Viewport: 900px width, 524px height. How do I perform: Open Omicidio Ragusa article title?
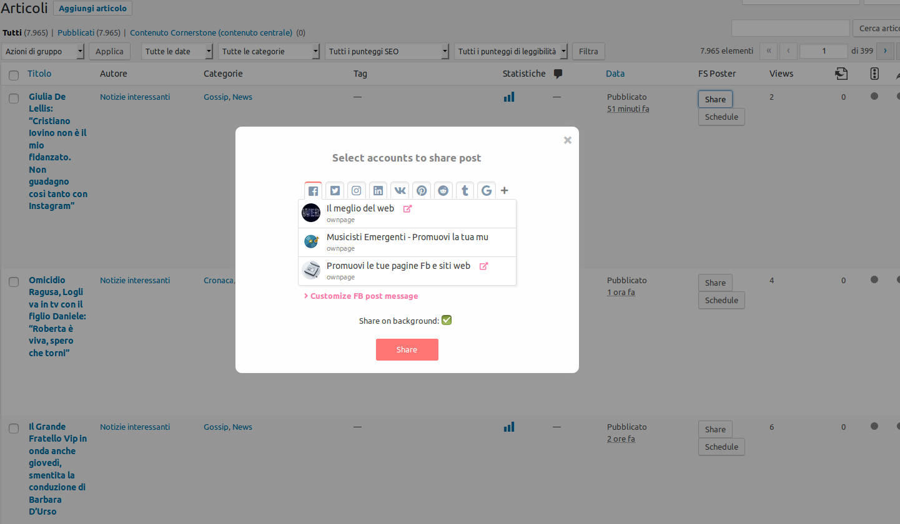57,316
